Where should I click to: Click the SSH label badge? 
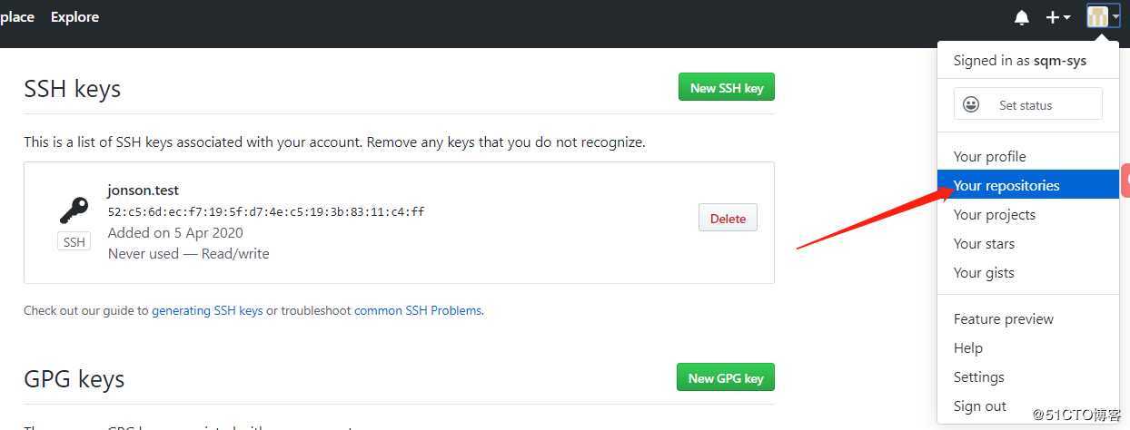pyautogui.click(x=74, y=242)
